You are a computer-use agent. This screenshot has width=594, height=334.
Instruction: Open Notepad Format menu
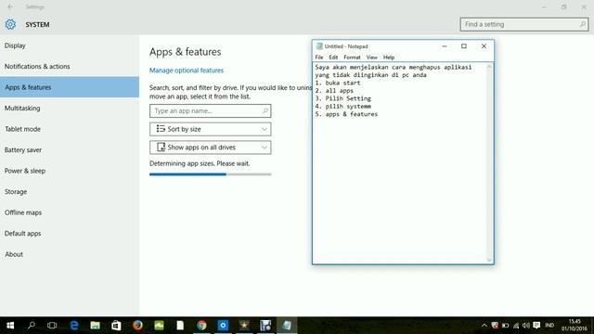click(x=352, y=58)
